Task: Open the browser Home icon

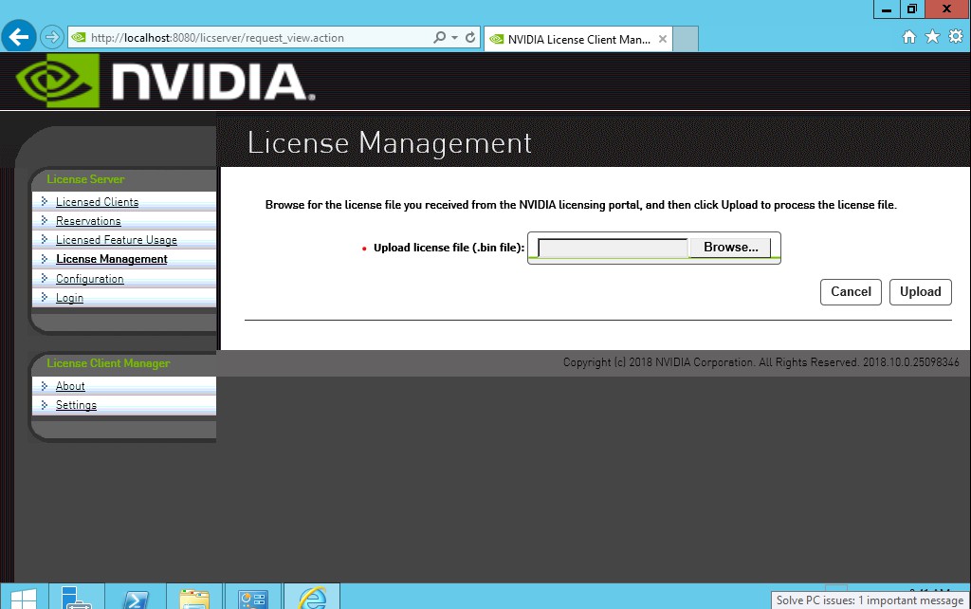Action: coord(908,37)
